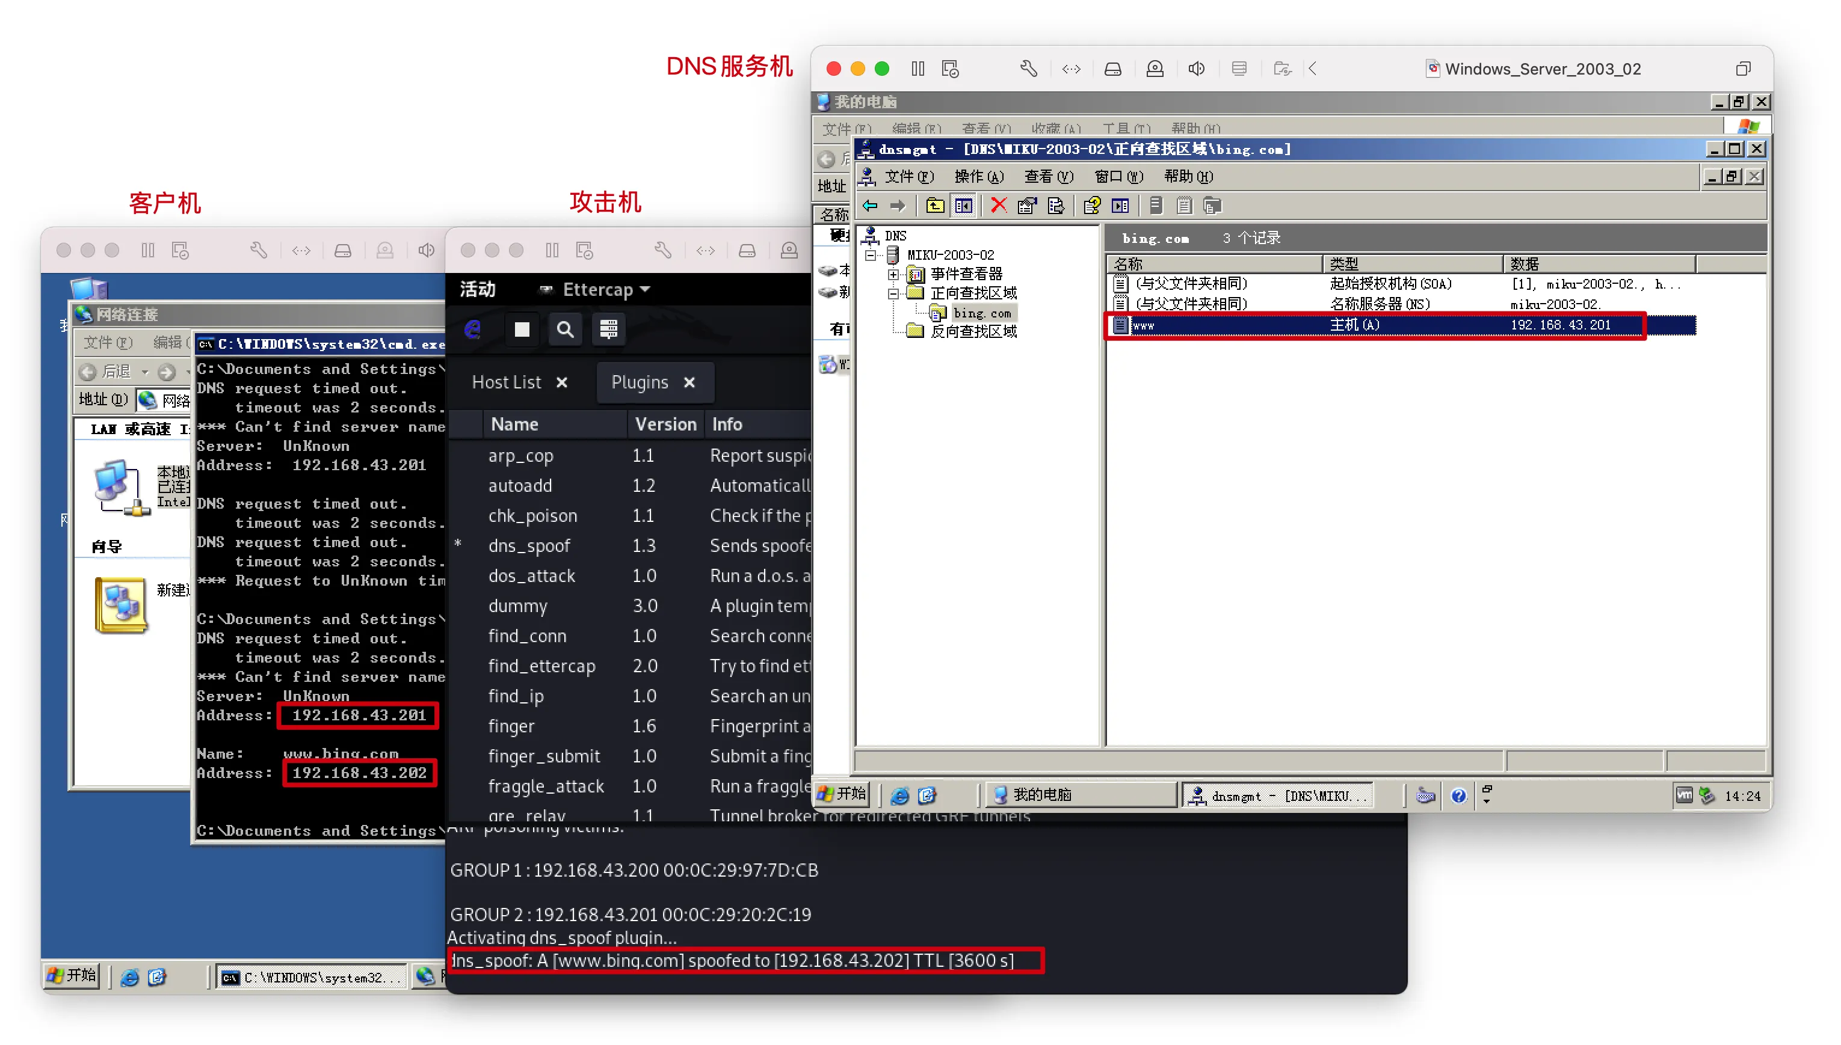1841x1045 pixels.
Task: Click the red Delete X icon in the dnsmgmt toolbar
Action: 998,206
